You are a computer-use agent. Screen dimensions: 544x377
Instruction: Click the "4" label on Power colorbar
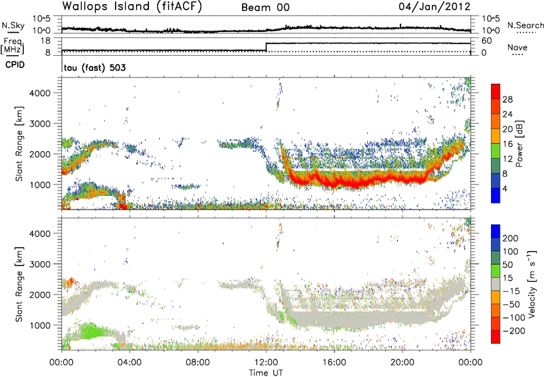point(505,189)
